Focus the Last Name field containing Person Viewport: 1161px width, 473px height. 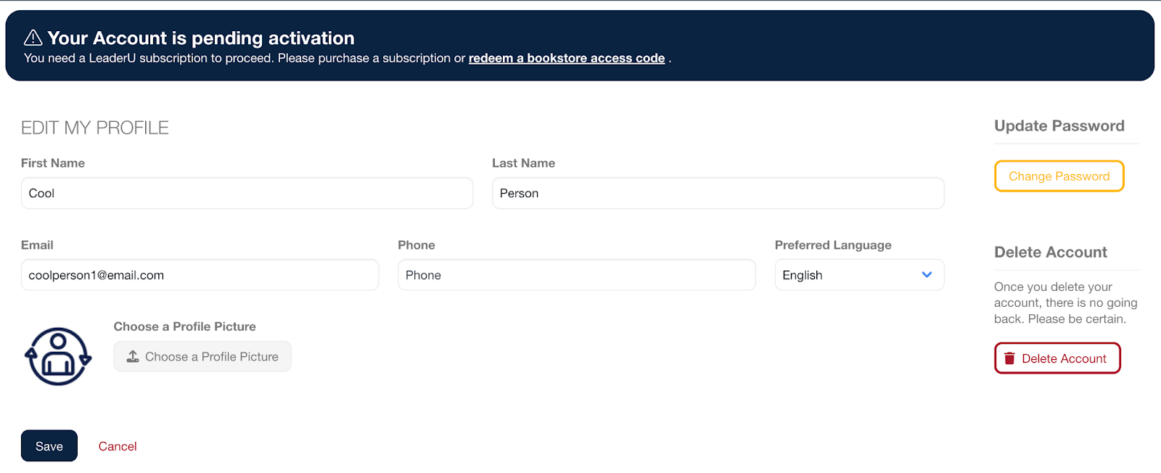pyautogui.click(x=718, y=193)
